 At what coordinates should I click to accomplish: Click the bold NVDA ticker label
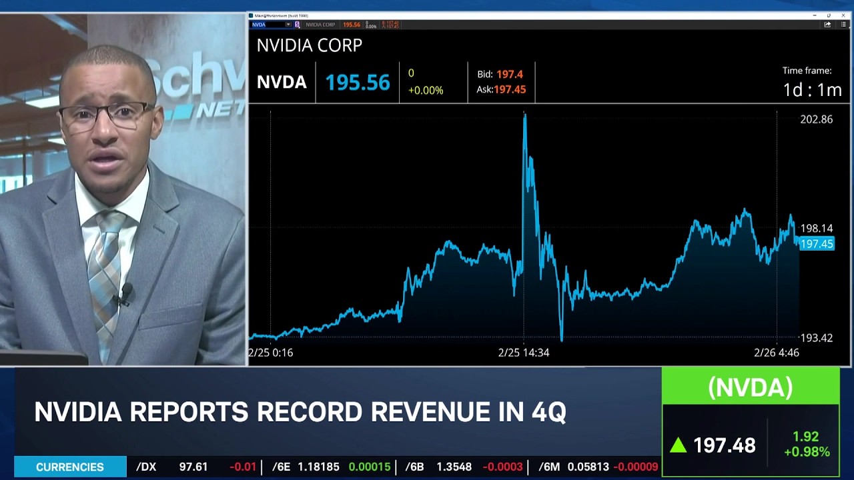pyautogui.click(x=282, y=82)
